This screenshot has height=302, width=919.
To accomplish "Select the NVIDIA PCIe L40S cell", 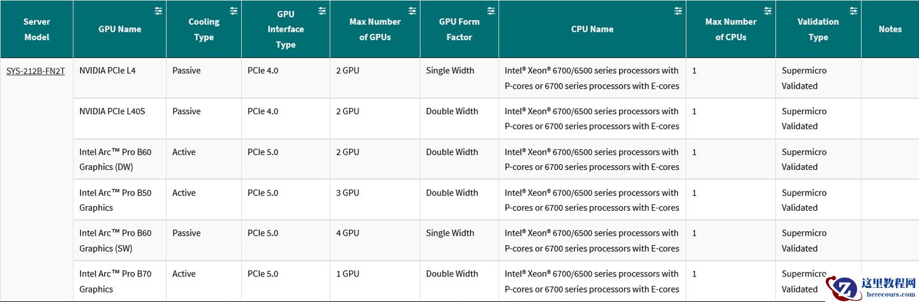I will coord(112,112).
